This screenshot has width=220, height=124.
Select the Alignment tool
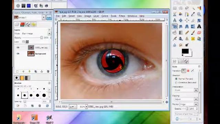(187, 20)
